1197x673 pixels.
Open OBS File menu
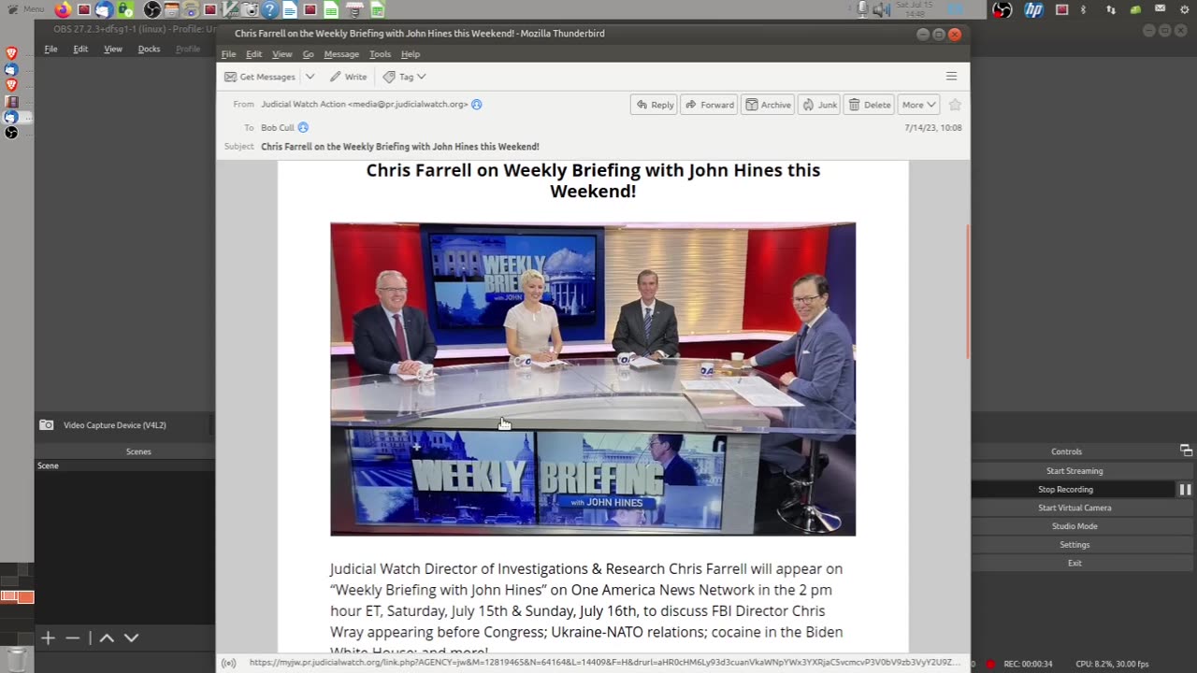coord(50,49)
